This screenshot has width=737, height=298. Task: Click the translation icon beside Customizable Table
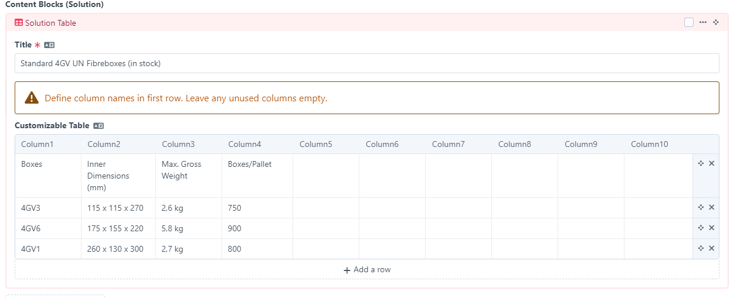coord(99,126)
